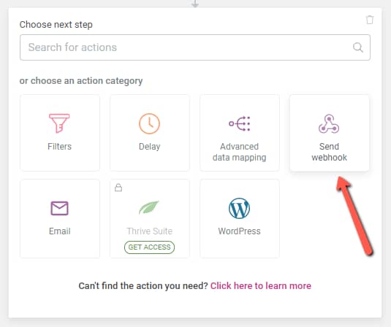Click the Send webhook icon

[x=329, y=123]
